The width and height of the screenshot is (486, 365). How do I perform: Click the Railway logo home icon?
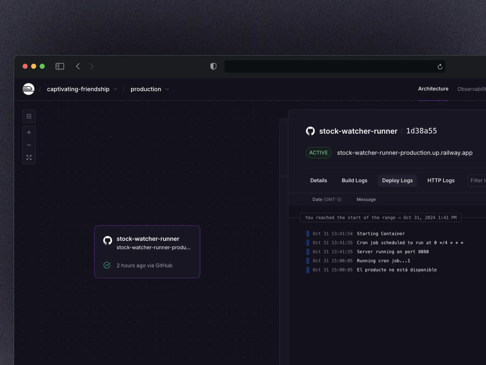[x=28, y=89]
